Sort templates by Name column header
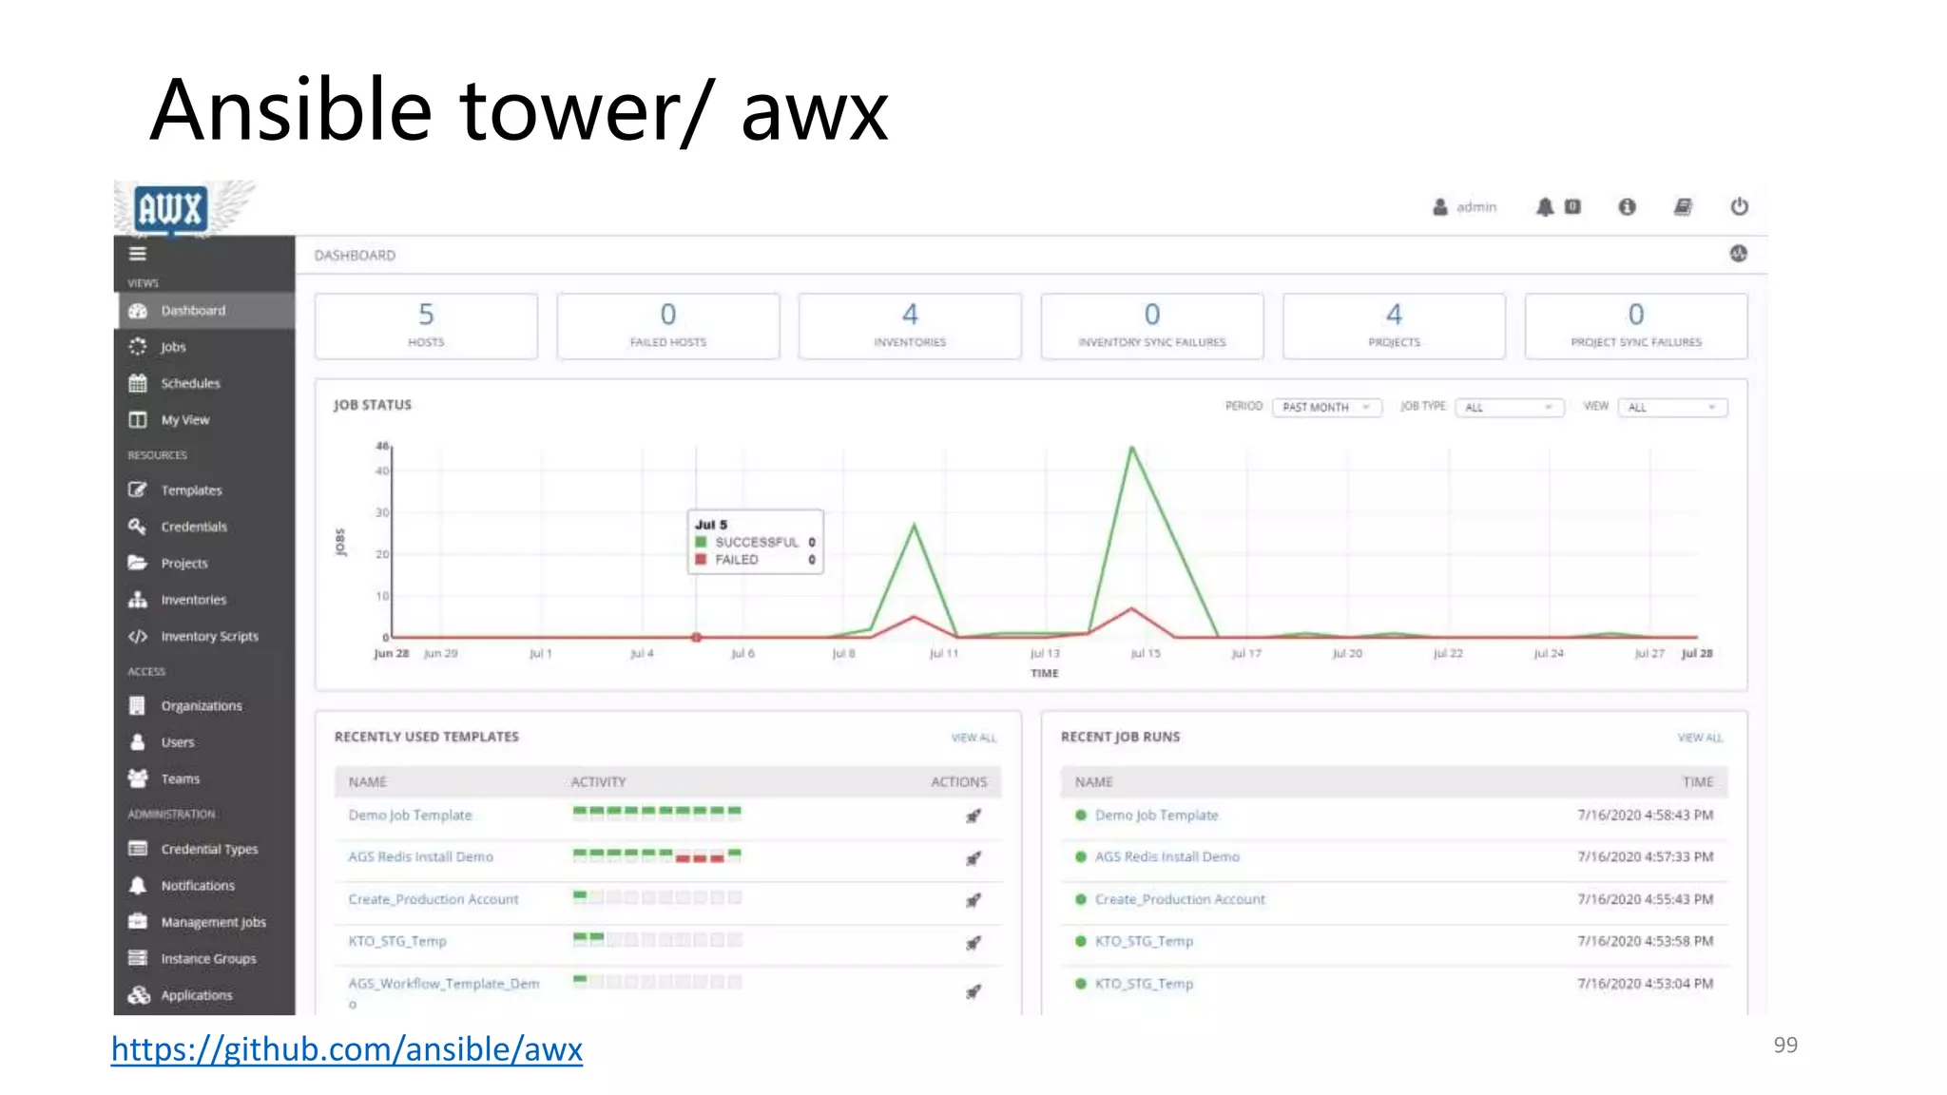This screenshot has height=1095, width=1947. click(x=367, y=781)
